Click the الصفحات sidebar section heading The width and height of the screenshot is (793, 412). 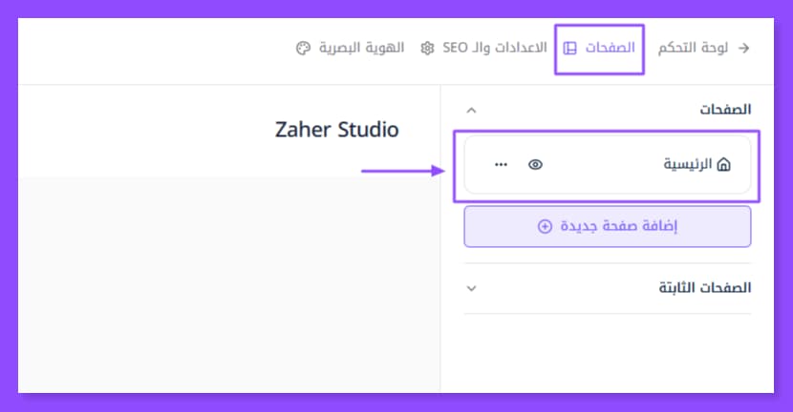726,111
